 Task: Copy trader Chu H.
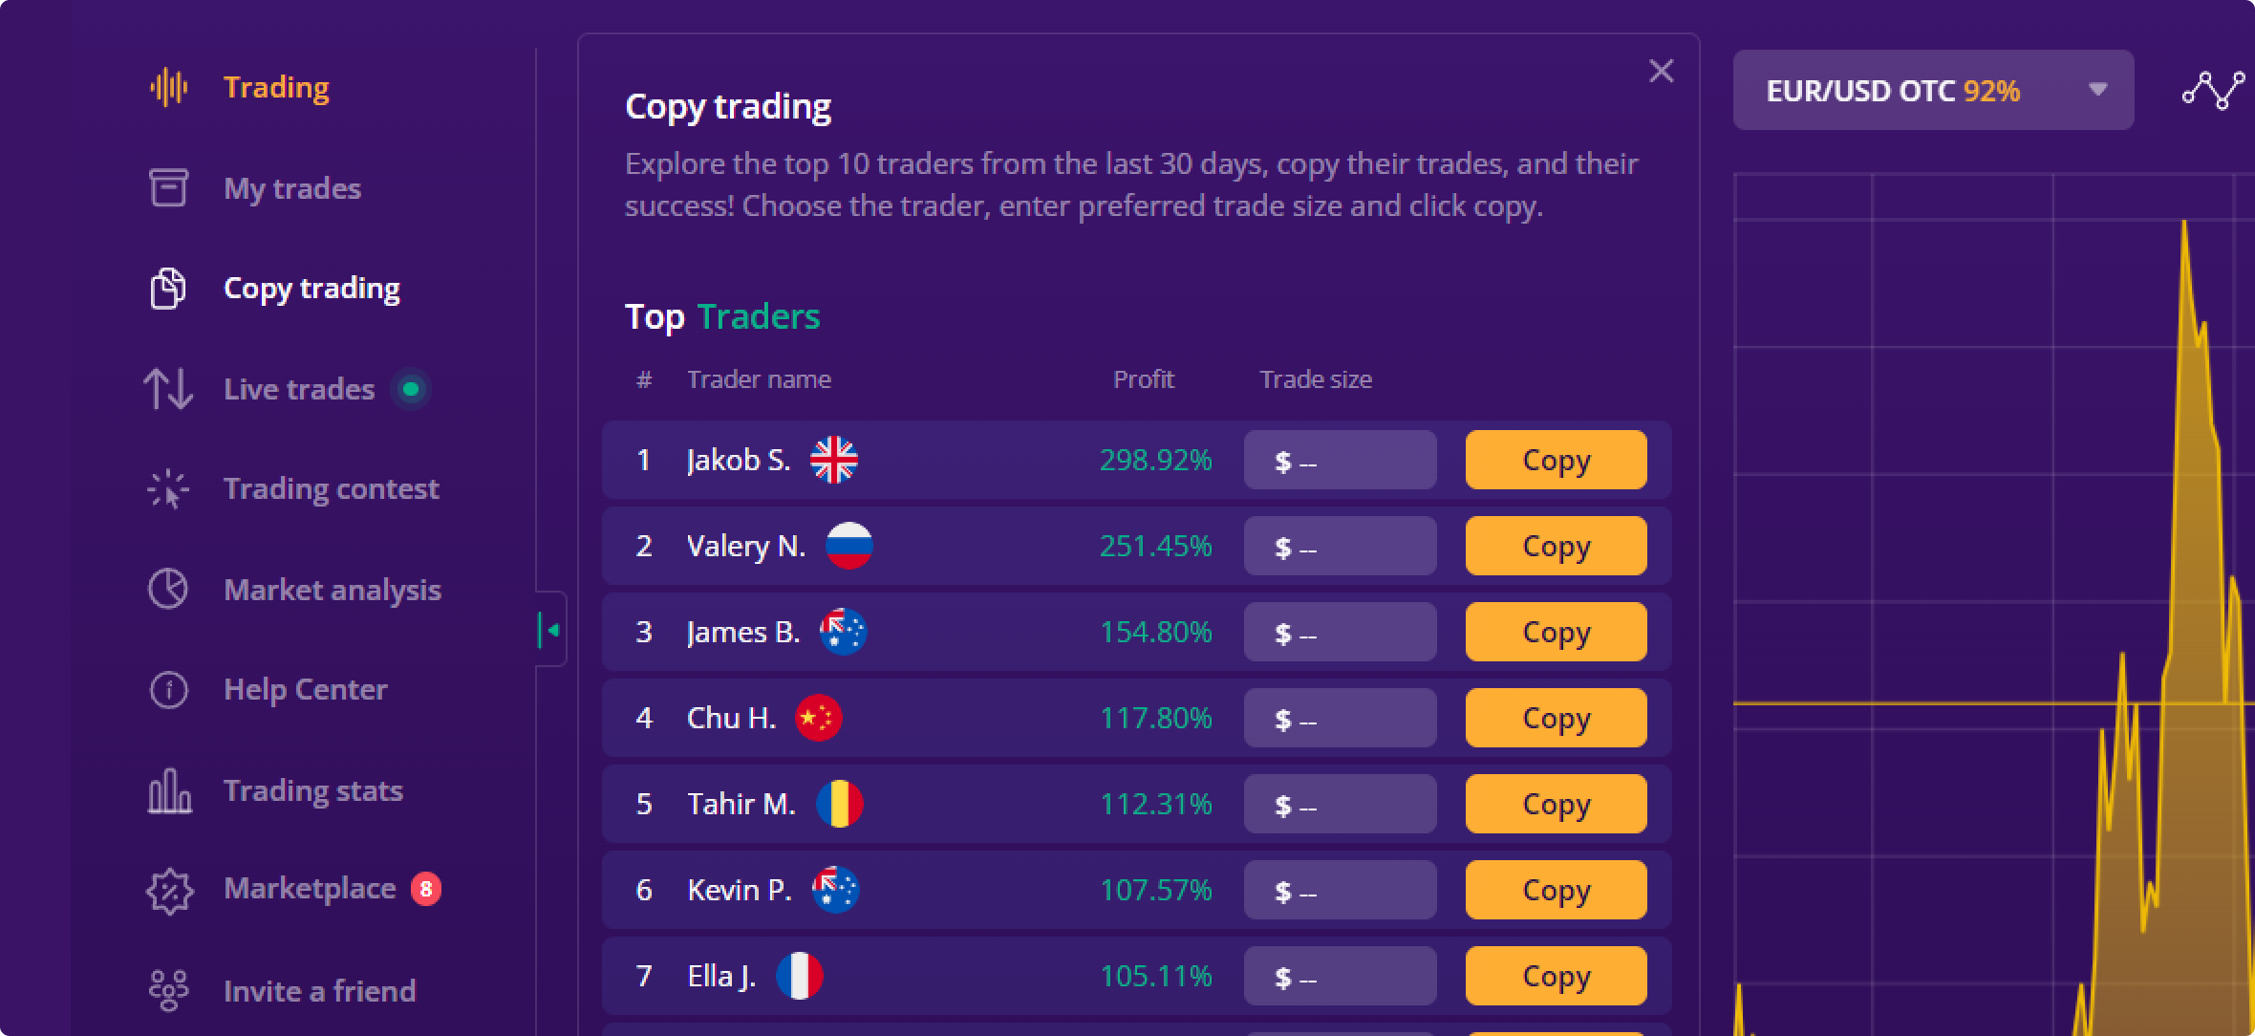click(x=1556, y=718)
